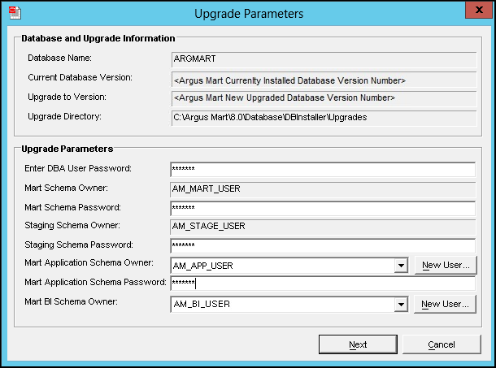Click the 'Current Database Version:' label
The width and height of the screenshot is (496, 368).
click(x=80, y=77)
